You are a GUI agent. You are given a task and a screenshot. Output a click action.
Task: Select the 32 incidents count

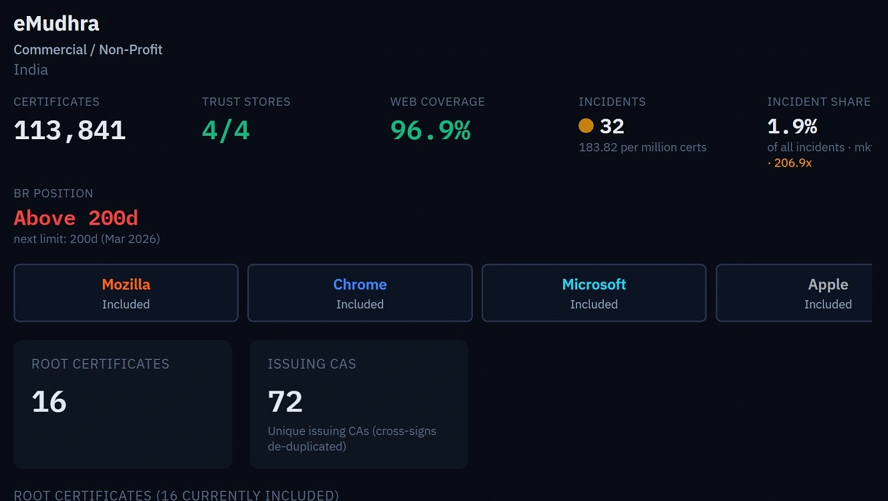[612, 126]
